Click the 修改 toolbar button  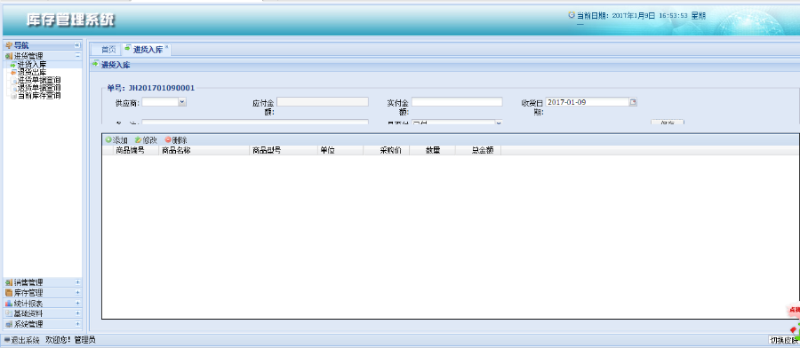146,139
